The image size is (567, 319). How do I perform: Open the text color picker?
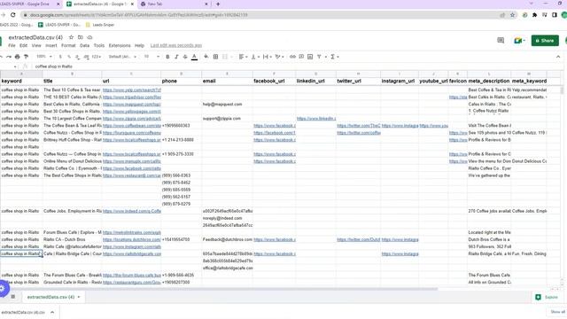click(194, 57)
